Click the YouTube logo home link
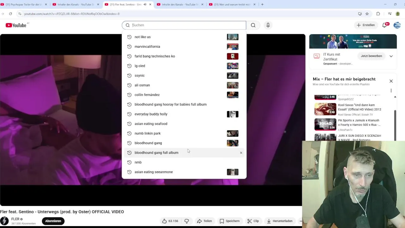The image size is (405, 228). point(16,25)
